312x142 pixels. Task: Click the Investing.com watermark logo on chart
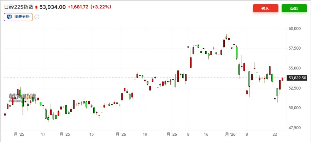pos(22,97)
